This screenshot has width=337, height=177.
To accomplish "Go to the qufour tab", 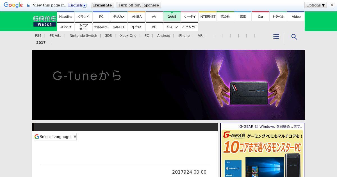I will click(x=136, y=27).
